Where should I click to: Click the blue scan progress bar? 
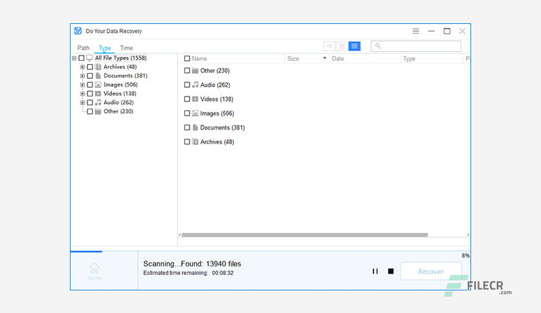[86, 252]
